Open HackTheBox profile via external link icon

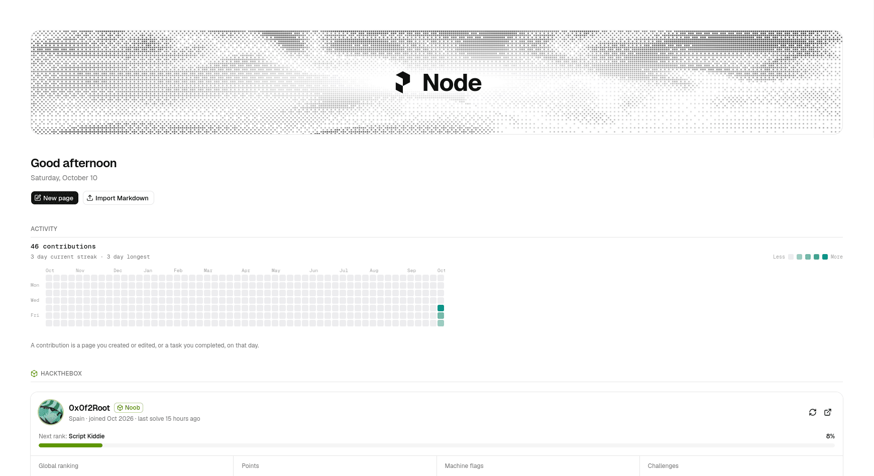[x=828, y=412]
